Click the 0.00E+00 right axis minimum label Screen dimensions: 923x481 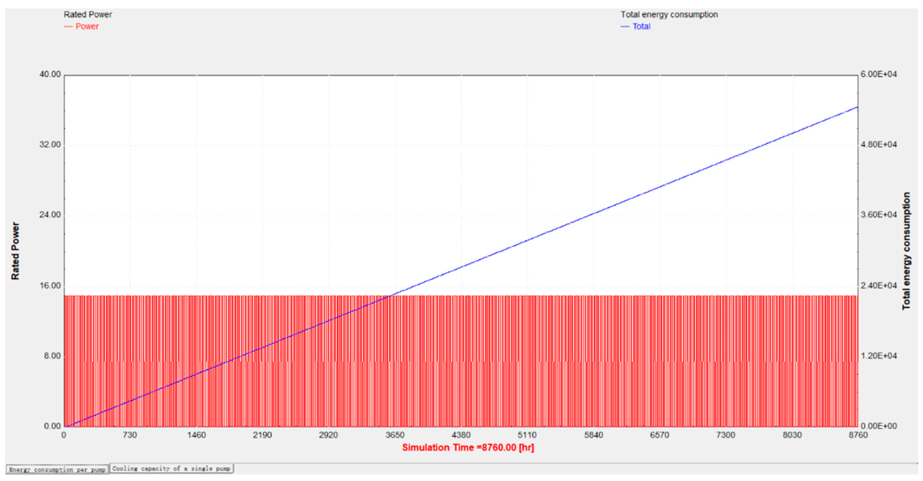pyautogui.click(x=878, y=426)
